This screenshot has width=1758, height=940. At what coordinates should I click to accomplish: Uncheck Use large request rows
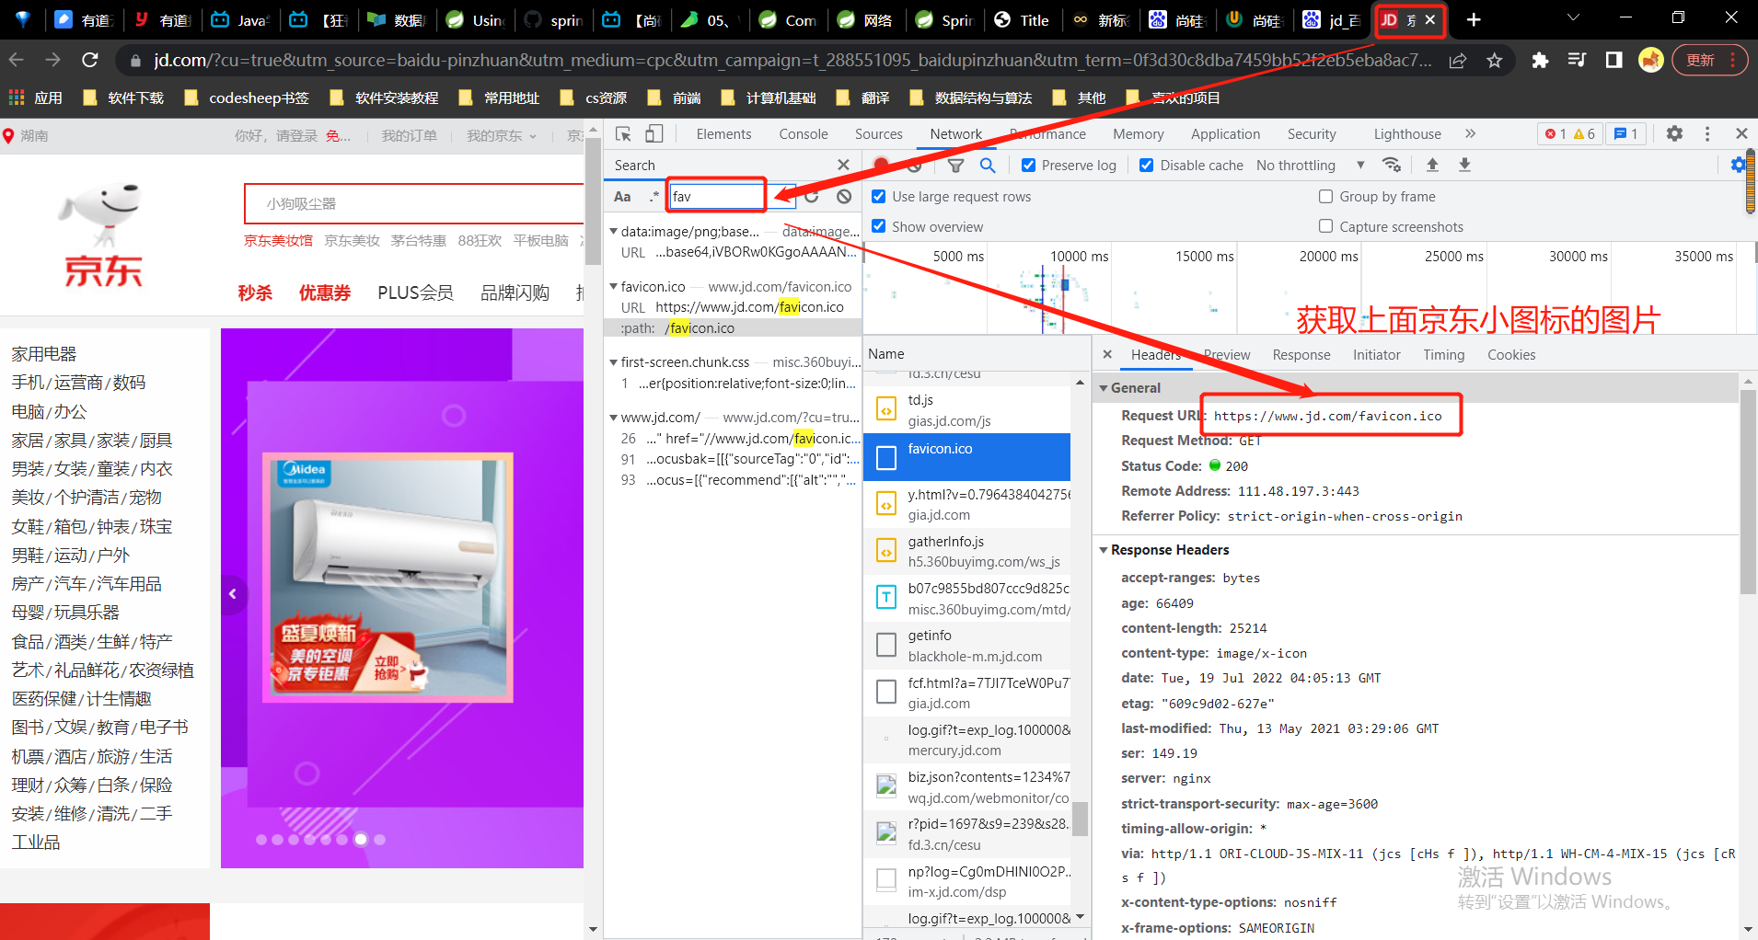tap(879, 197)
